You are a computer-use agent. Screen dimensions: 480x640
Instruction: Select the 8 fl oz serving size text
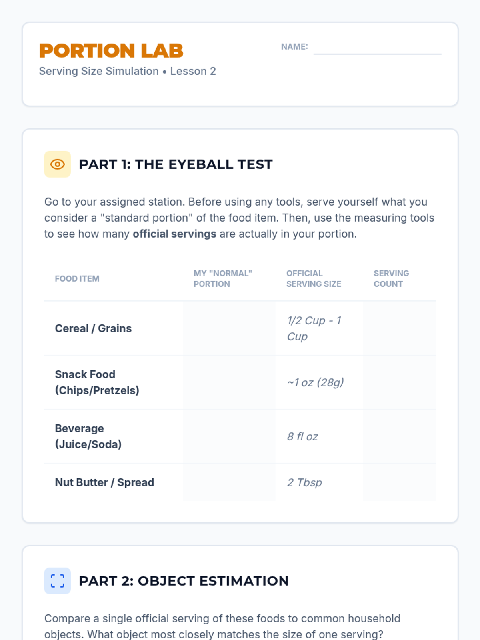[x=302, y=436]
